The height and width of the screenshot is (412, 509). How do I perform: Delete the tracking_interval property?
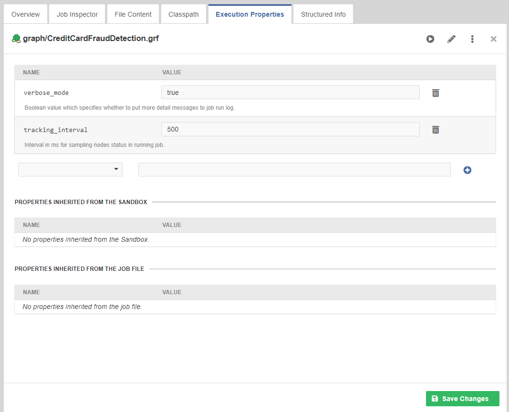click(x=436, y=130)
